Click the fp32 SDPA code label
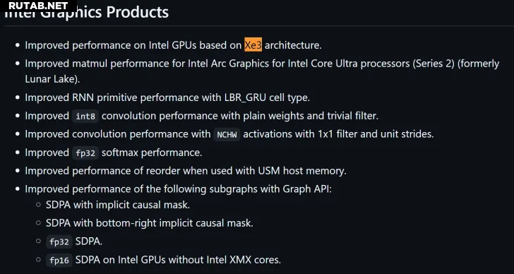Viewport: 514px width, 274px height. click(59, 242)
